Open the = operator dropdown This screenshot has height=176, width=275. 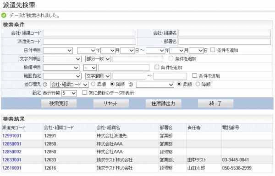coord(90,68)
